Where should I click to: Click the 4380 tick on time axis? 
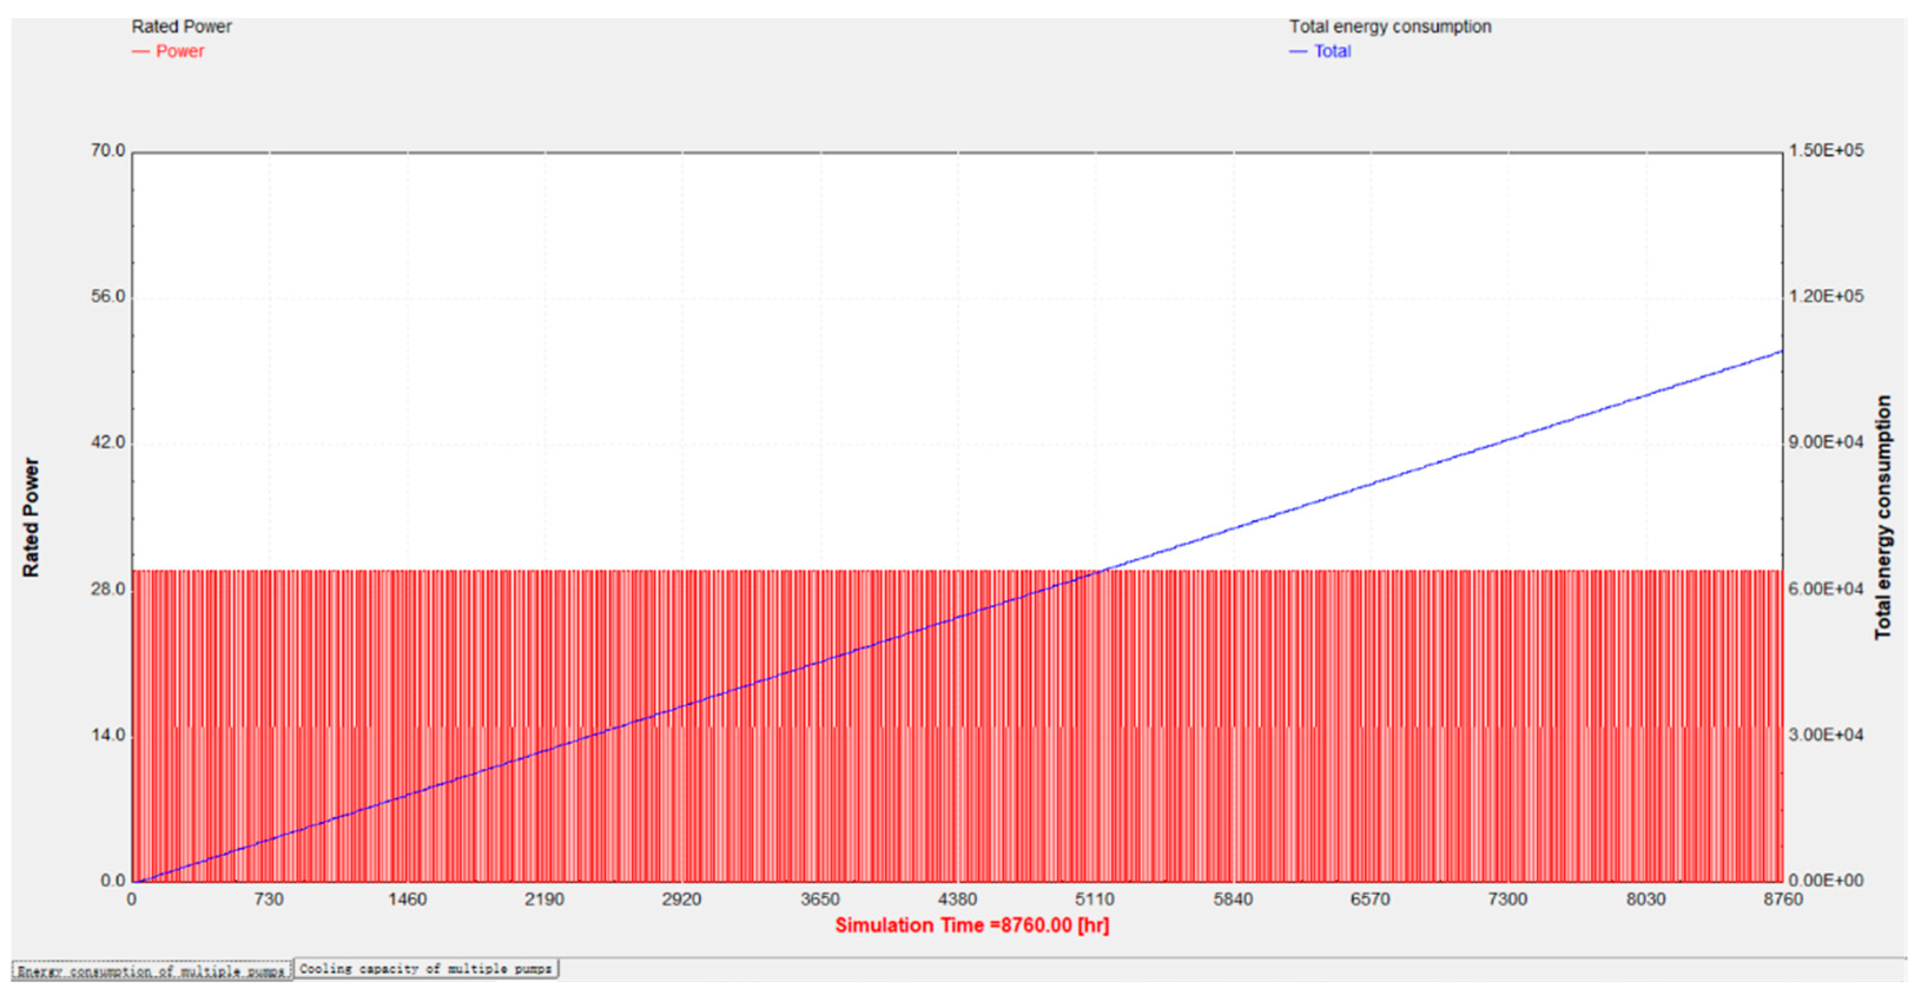(957, 900)
